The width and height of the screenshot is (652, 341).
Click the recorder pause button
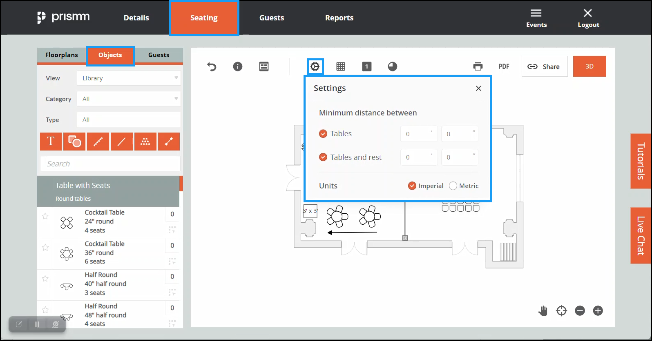coord(37,324)
